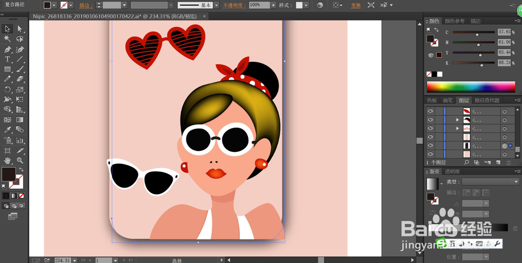Set toolbox mode to Gradient

coord(14,196)
